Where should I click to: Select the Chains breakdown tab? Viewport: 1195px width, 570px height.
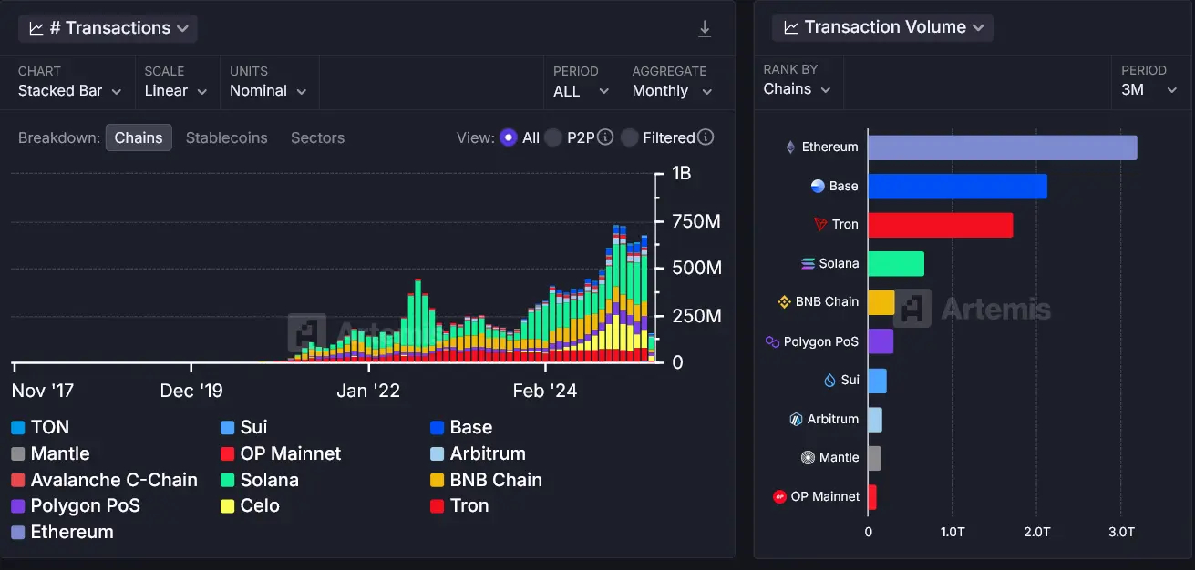click(x=139, y=137)
